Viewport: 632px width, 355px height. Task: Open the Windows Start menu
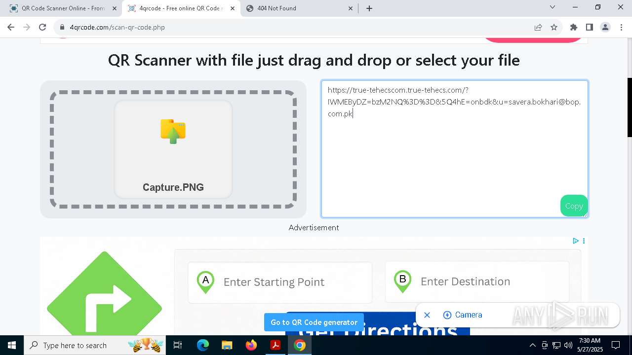[12, 345]
